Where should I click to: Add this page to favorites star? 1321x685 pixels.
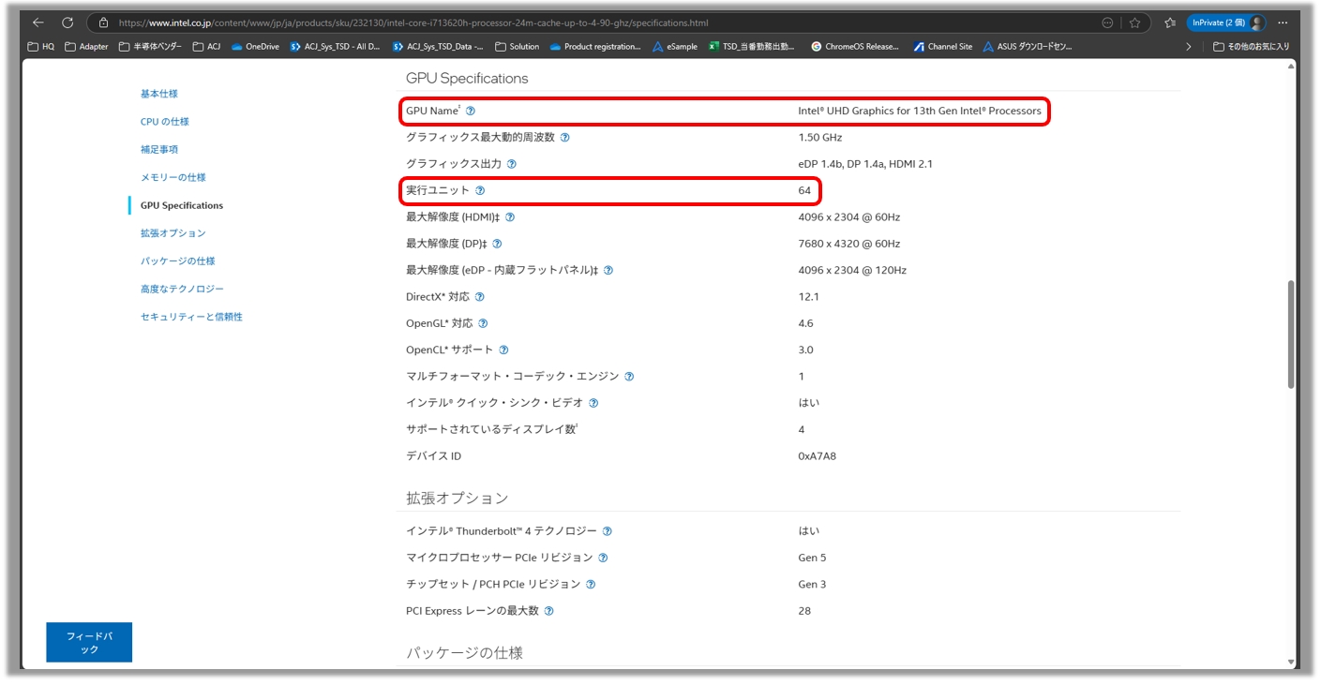pos(1134,22)
